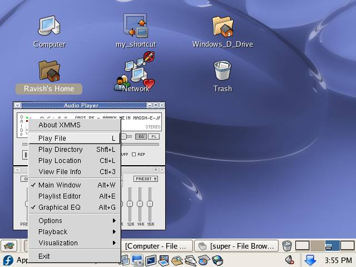Image resolution: width=356 pixels, height=267 pixels.
Task: Open the equalizer PRESET dropdown
Action: [145, 179]
